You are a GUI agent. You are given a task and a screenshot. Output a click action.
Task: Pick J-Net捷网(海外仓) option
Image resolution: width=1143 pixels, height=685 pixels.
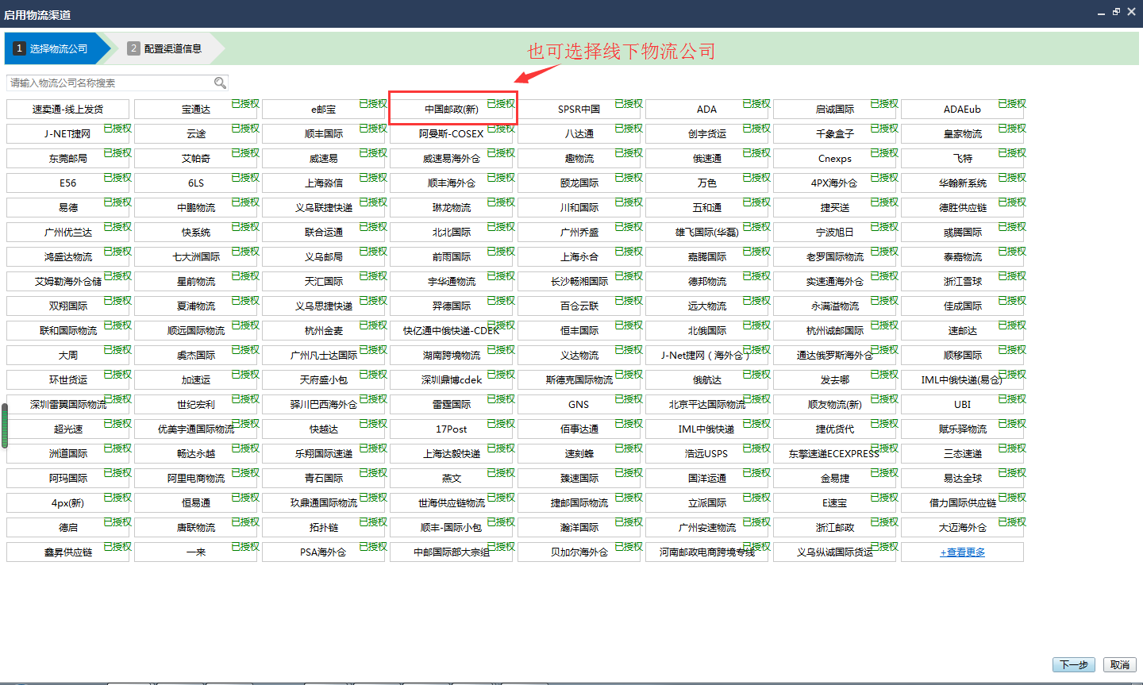tap(707, 356)
